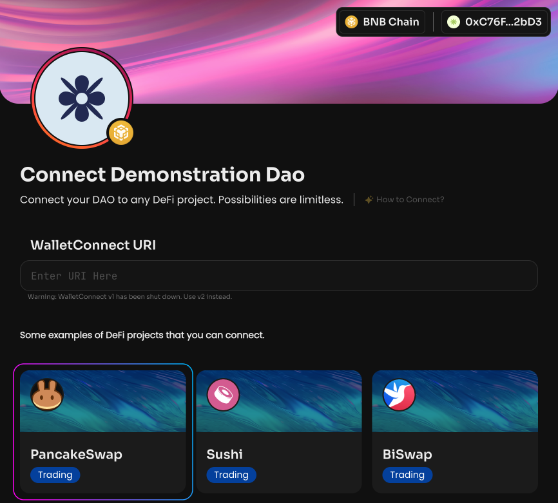
Task: Open wallet address 0xC76F...2bD3 menu
Action: pyautogui.click(x=494, y=22)
